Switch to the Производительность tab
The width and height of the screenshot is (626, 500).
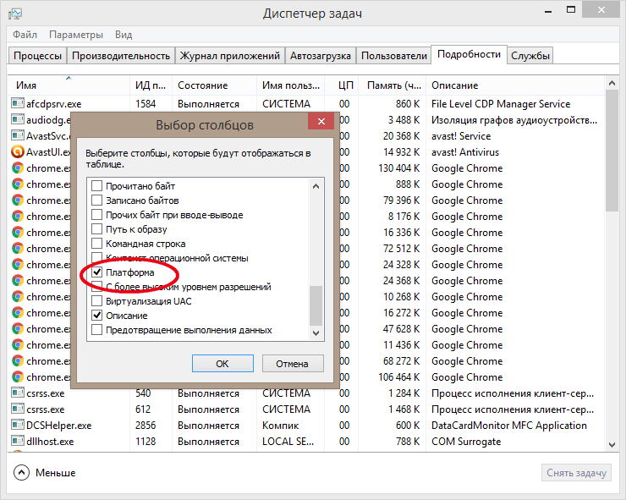coord(121,56)
